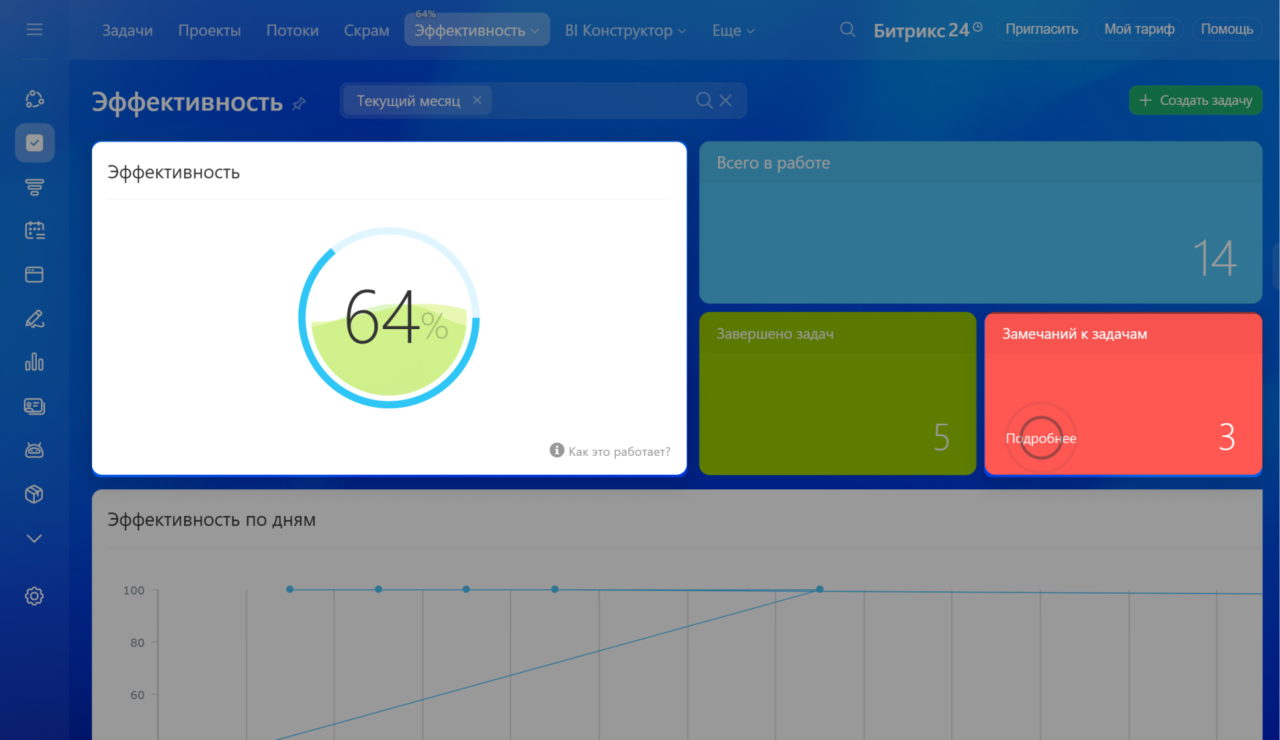Click the Пригласить button

point(1041,29)
